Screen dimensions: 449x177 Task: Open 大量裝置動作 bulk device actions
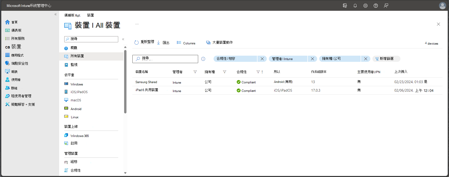[x=219, y=43]
